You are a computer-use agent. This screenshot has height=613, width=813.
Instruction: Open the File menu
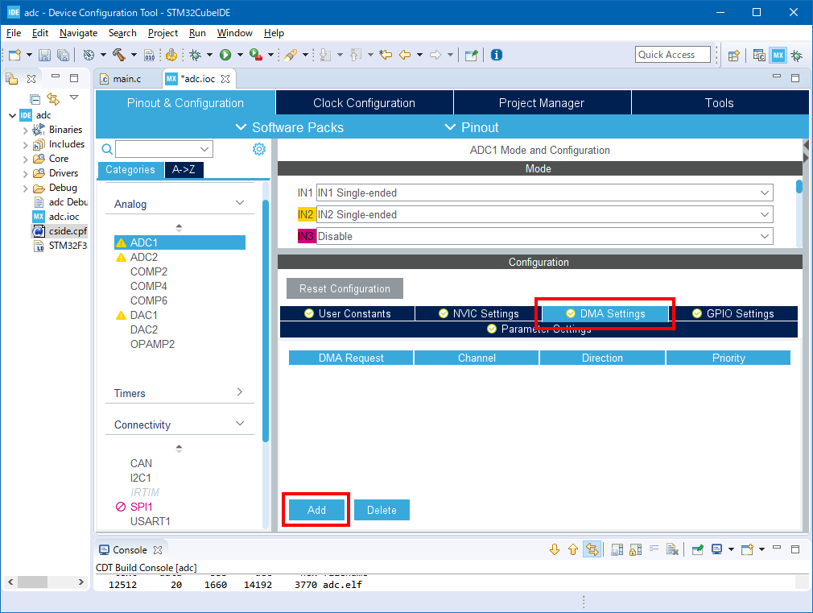14,33
